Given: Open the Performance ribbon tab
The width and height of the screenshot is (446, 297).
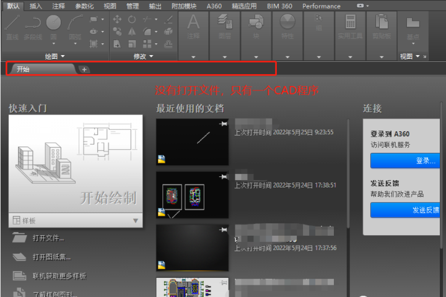Looking at the screenshot, I should click(321, 6).
